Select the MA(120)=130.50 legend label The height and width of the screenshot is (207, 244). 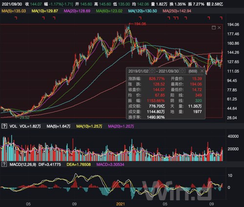pos(142,11)
